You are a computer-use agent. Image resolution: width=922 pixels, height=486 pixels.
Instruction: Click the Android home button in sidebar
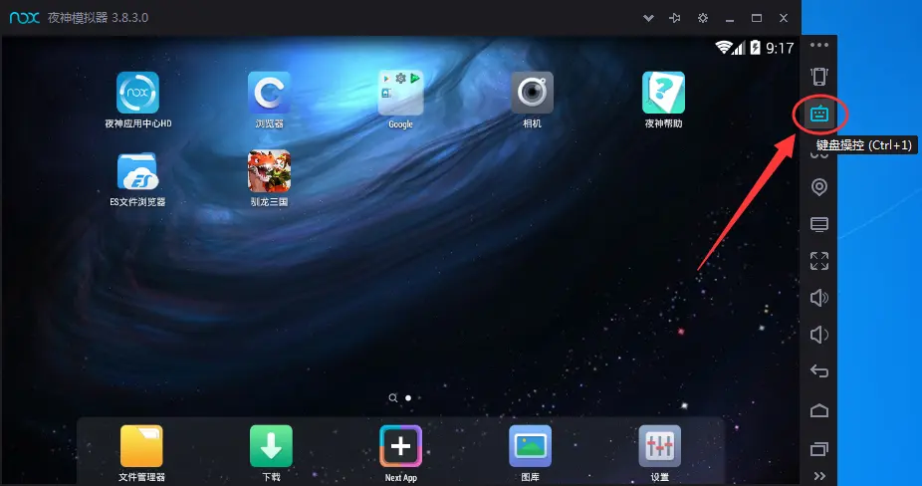[x=819, y=410]
